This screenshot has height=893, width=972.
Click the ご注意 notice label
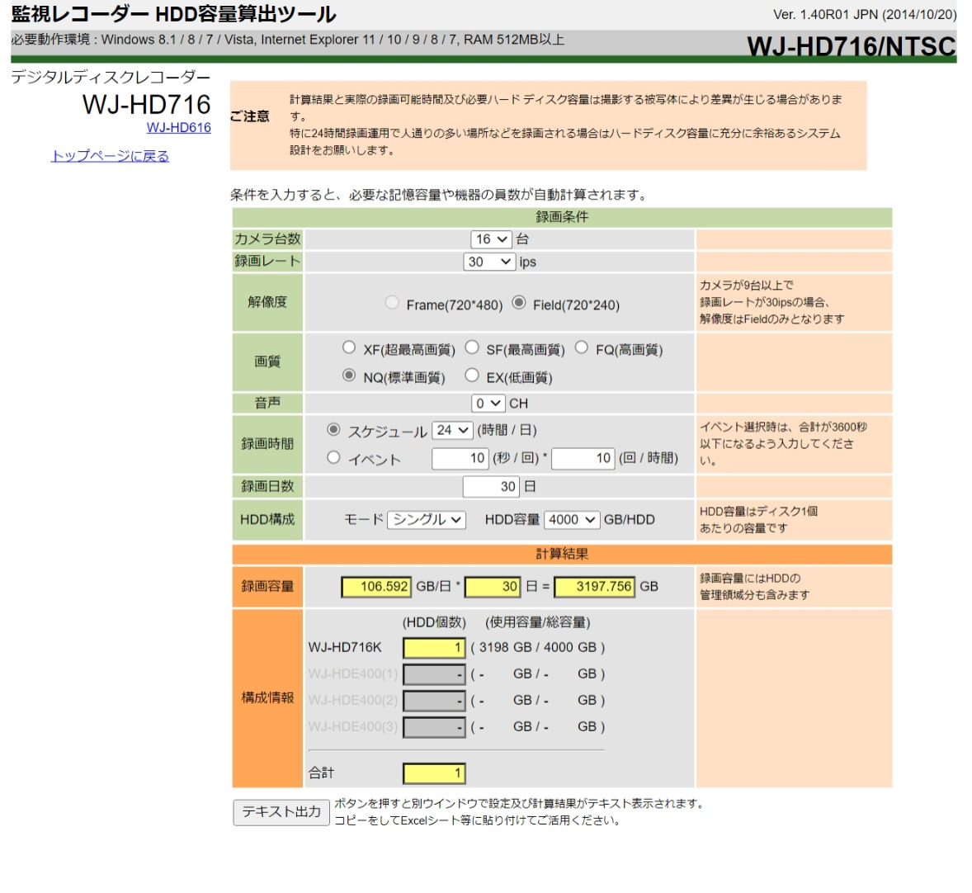[250, 116]
